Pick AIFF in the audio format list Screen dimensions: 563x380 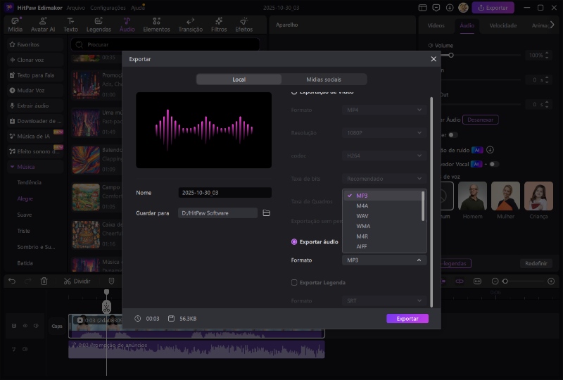pyautogui.click(x=362, y=247)
